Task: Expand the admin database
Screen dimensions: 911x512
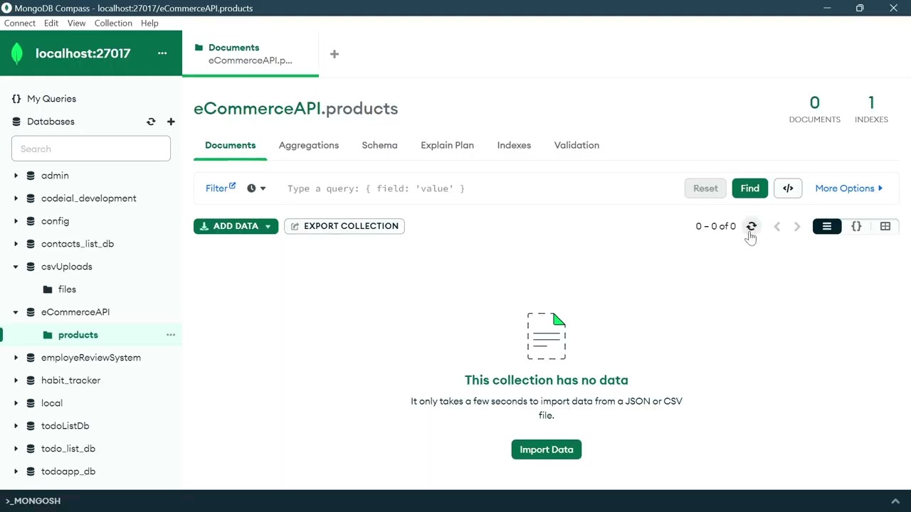Action: click(16, 176)
